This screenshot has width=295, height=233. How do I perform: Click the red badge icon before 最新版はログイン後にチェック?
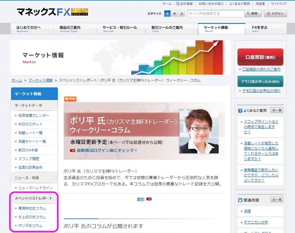click(73, 151)
